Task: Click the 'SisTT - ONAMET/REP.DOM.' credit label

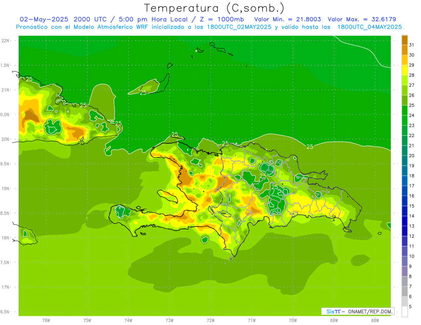Action: coord(357,311)
